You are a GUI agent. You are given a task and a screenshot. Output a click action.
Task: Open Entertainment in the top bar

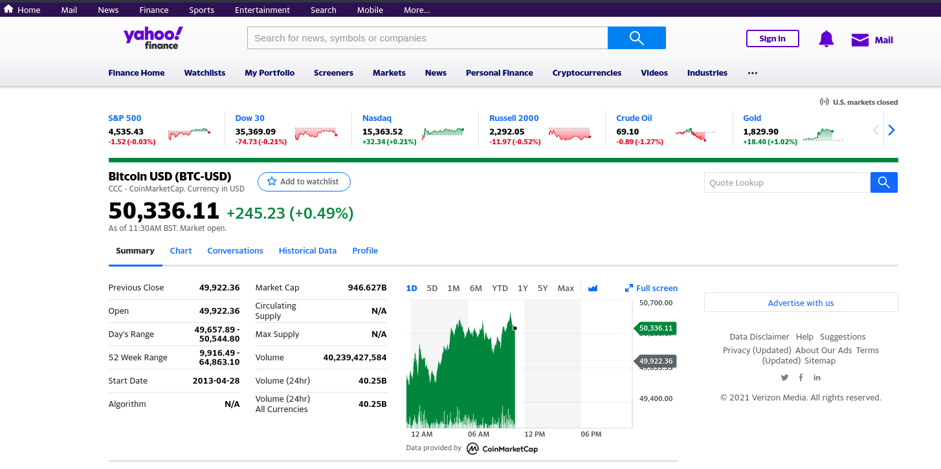(x=262, y=10)
